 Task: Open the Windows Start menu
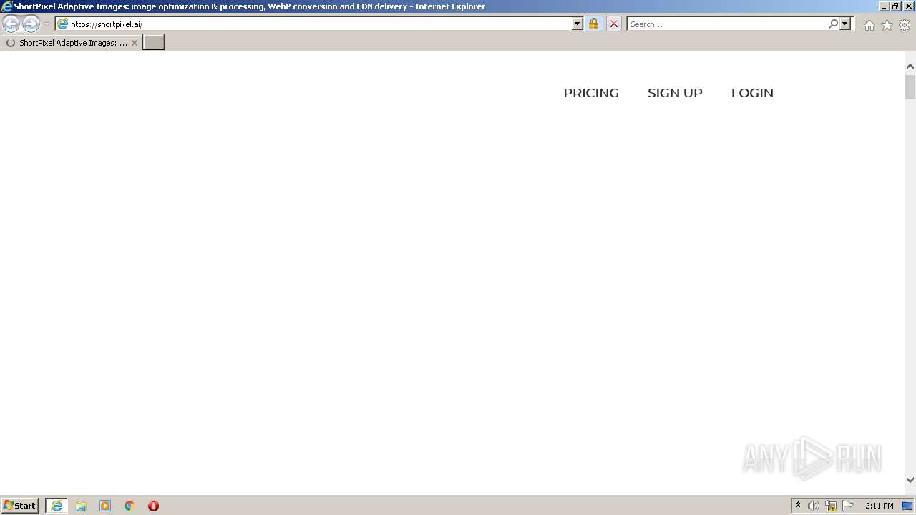20,506
